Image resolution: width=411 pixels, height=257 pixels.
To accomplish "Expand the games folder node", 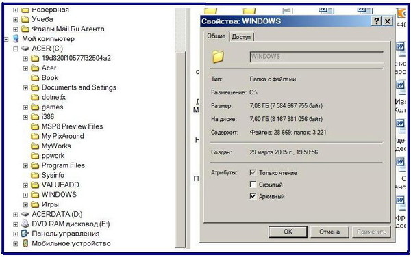I will pyautogui.click(x=25, y=107).
